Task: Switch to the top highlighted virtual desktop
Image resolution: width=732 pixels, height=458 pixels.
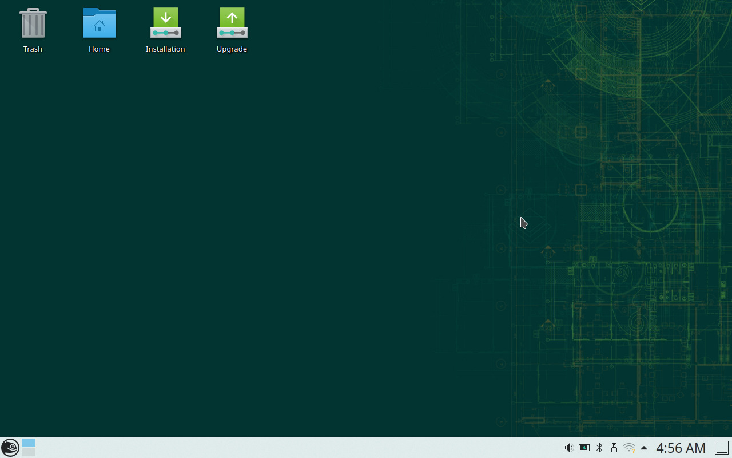Action: pos(29,443)
